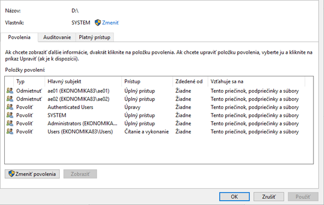324x205 pixels.
Task: Click the Zmeniť povolenia button
Action: click(x=32, y=174)
